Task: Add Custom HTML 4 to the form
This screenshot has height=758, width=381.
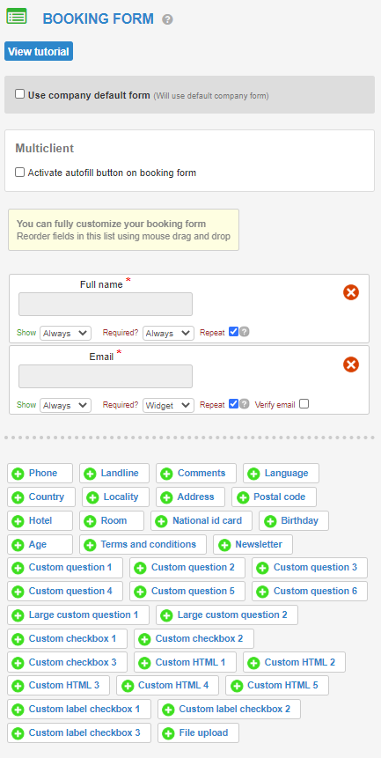Action: [167, 686]
